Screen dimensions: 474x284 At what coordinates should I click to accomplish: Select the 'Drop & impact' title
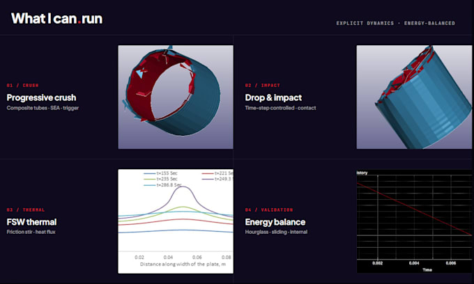[x=273, y=97]
